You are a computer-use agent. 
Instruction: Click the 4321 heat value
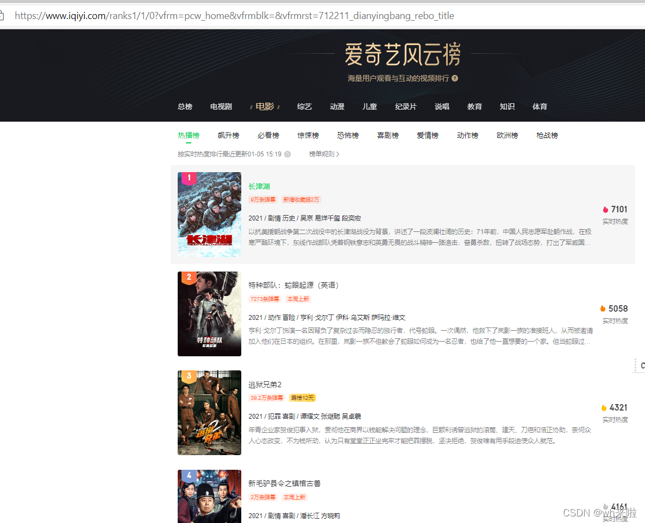[x=618, y=407]
